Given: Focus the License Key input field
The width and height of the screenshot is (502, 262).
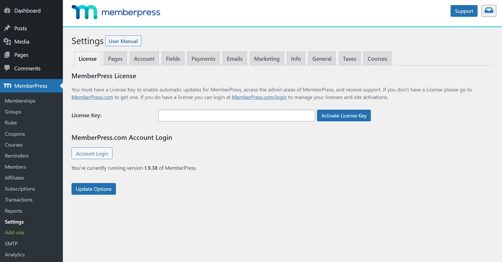Looking at the screenshot, I should pyautogui.click(x=236, y=115).
